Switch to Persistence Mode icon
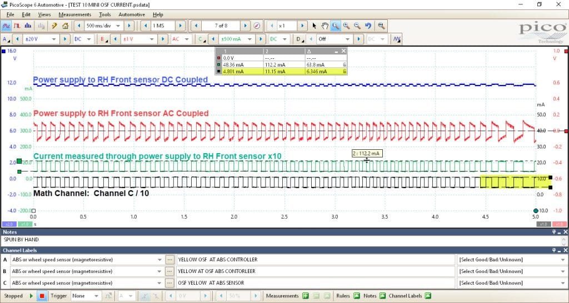This screenshot has height=303, width=569. coord(17,26)
